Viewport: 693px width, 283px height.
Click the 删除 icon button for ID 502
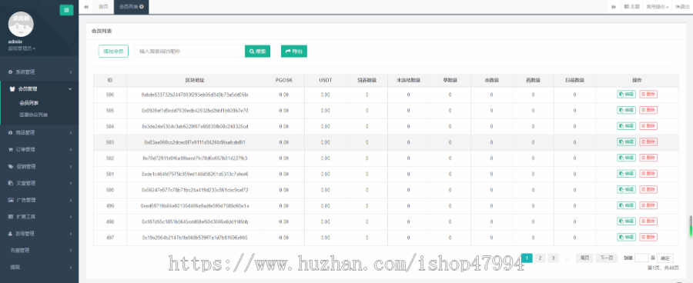pos(648,158)
